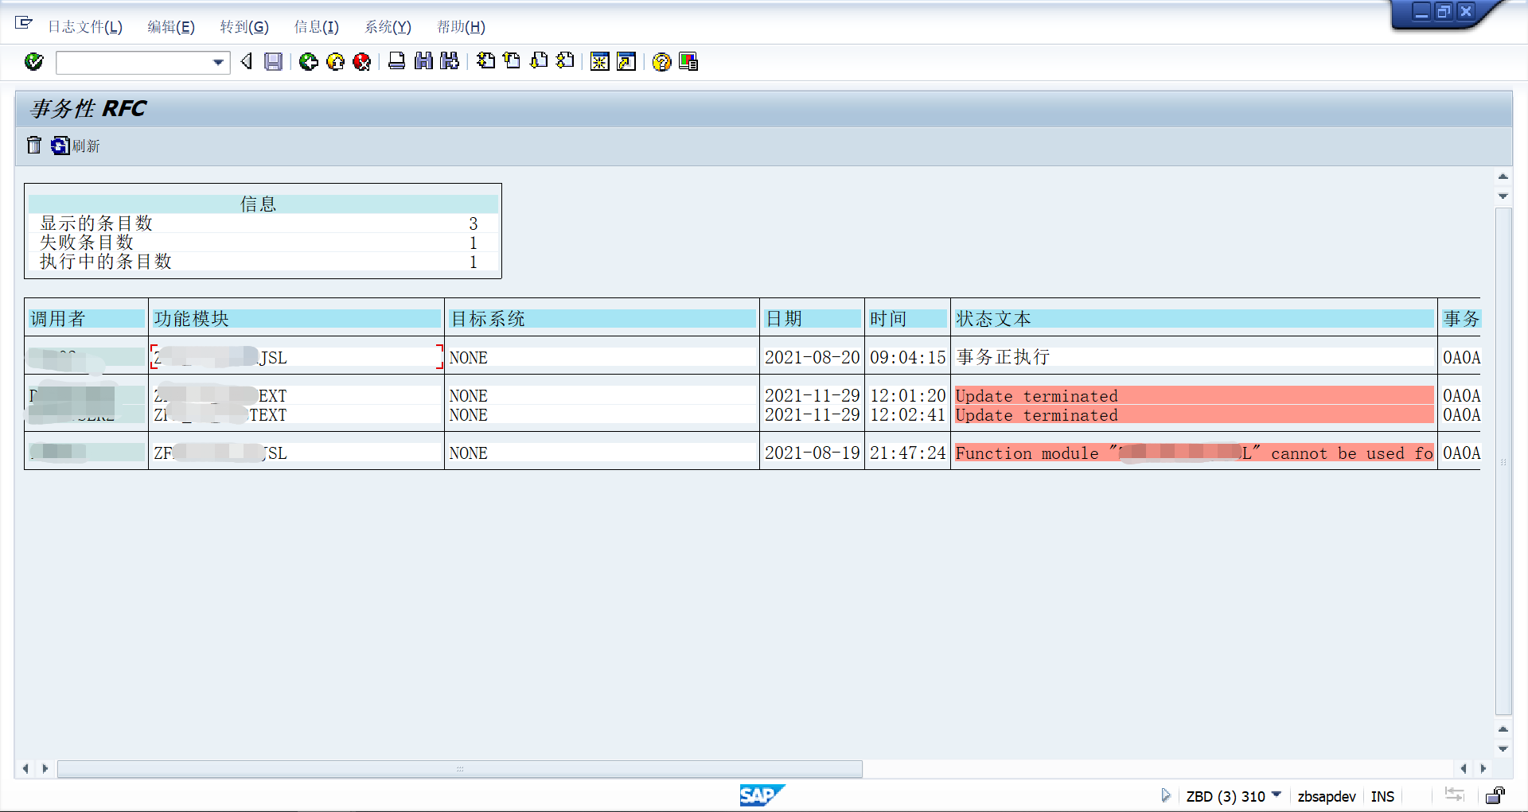Click the Find Next icon
The height and width of the screenshot is (812, 1528).
click(x=450, y=61)
